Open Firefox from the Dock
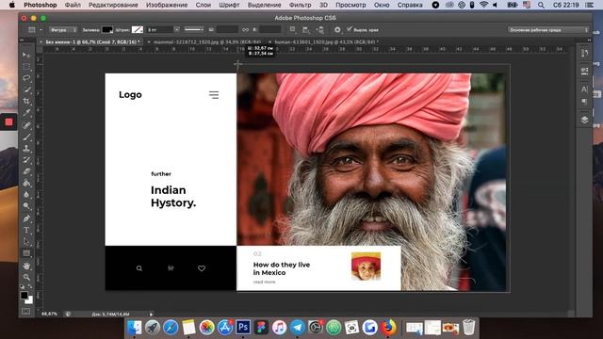 (388, 328)
